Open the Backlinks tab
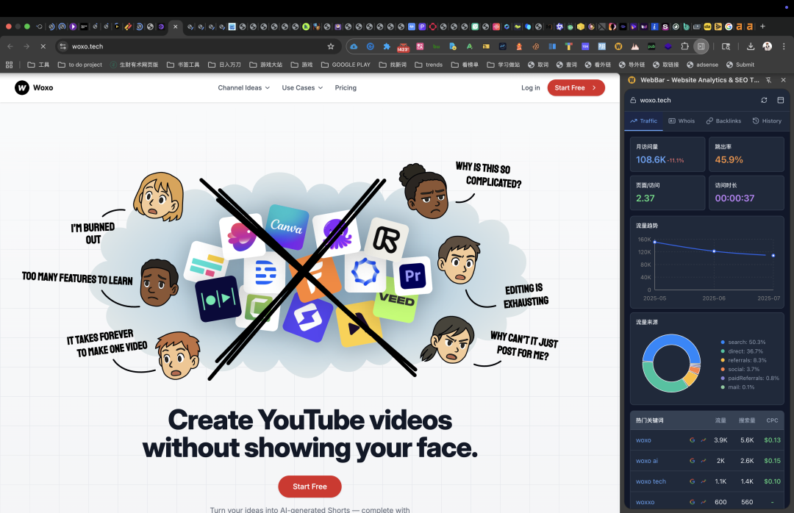Screen dimensions: 794x513 (723, 121)
